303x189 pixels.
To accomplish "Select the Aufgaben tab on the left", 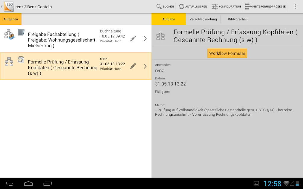I will point(11,19).
